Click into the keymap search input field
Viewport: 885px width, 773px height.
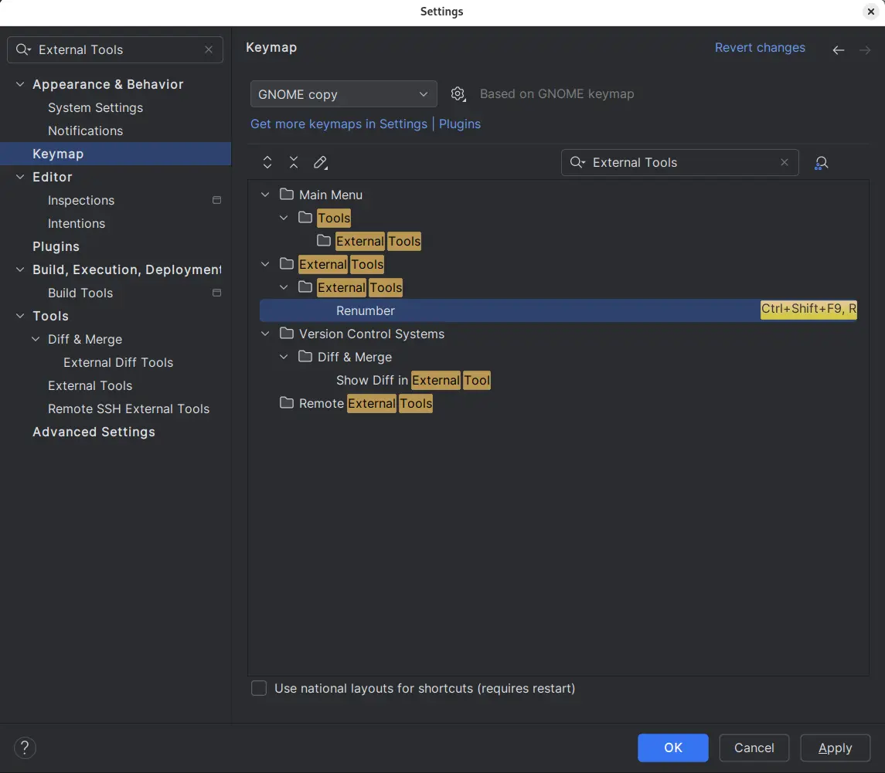pos(680,162)
